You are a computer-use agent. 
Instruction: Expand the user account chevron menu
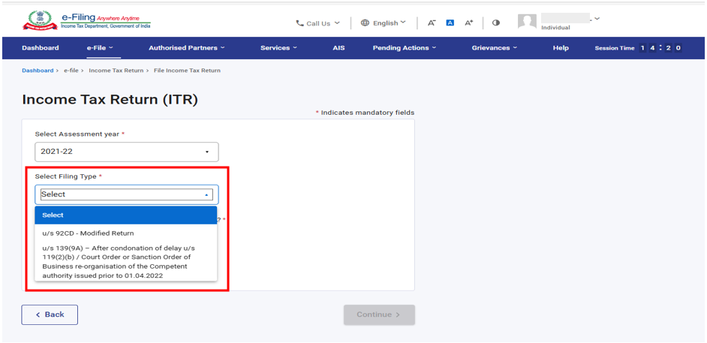point(597,19)
